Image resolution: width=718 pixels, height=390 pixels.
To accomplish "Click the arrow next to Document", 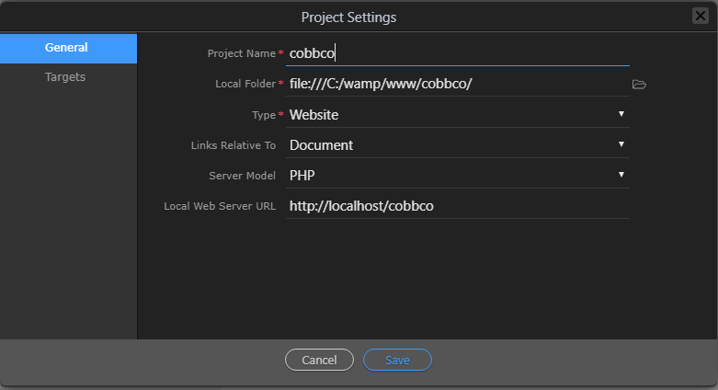I will tap(621, 143).
